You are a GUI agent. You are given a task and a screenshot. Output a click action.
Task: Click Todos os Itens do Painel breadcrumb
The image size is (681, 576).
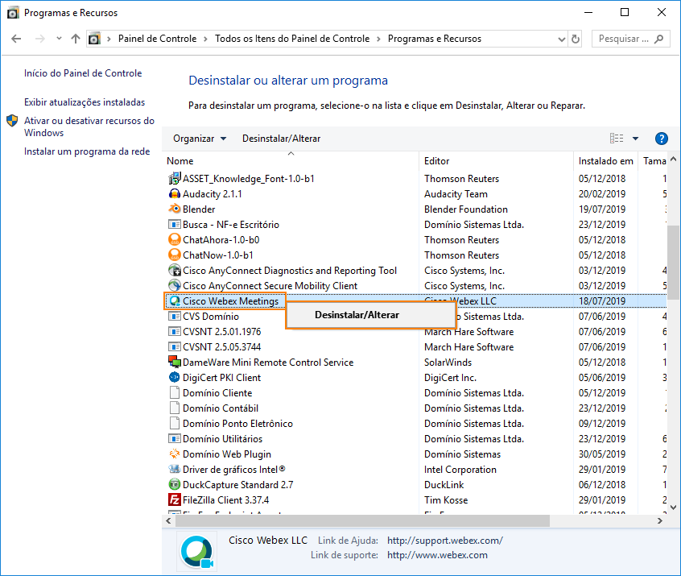pyautogui.click(x=292, y=39)
